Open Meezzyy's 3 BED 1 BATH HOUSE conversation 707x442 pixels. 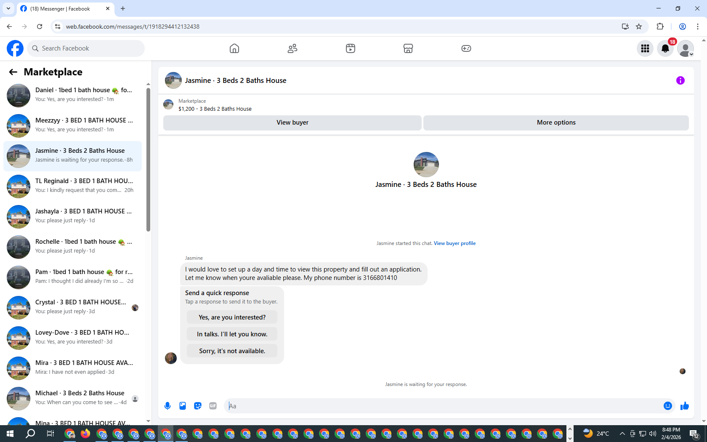click(x=72, y=126)
